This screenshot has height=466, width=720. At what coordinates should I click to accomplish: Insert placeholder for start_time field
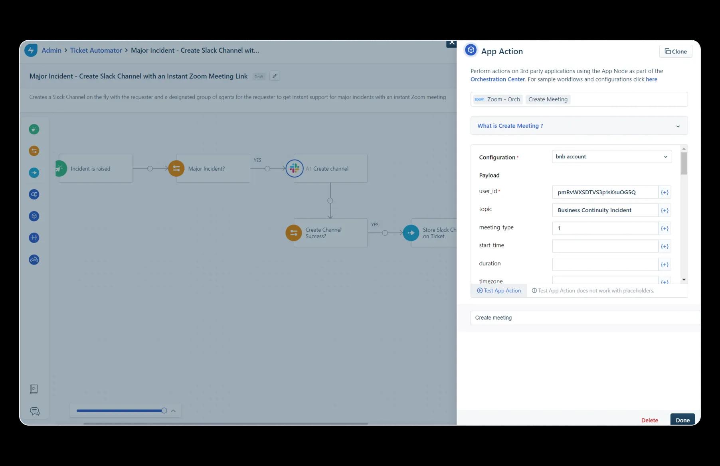point(665,247)
